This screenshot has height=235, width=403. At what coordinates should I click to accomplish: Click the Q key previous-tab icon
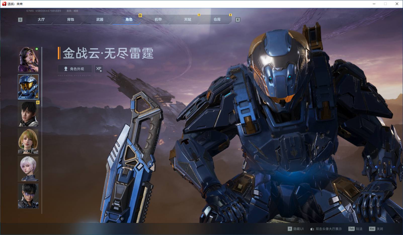click(x=20, y=20)
